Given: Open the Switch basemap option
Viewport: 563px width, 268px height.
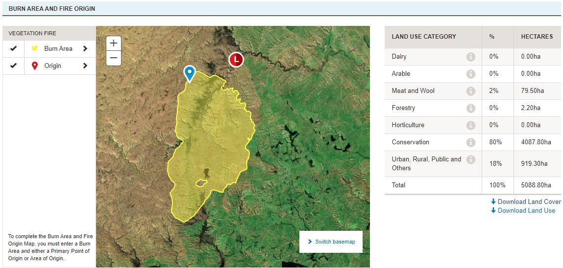Looking at the screenshot, I should (x=331, y=242).
